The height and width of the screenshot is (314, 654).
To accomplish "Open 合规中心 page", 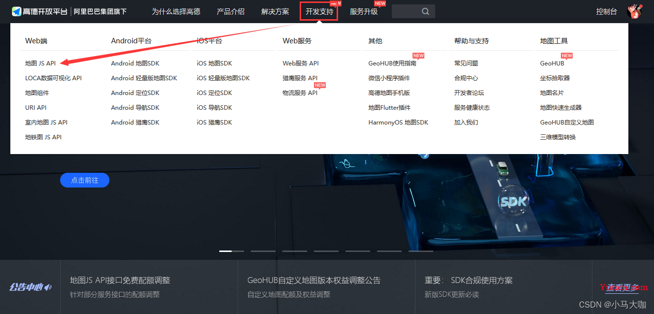I will click(x=466, y=78).
